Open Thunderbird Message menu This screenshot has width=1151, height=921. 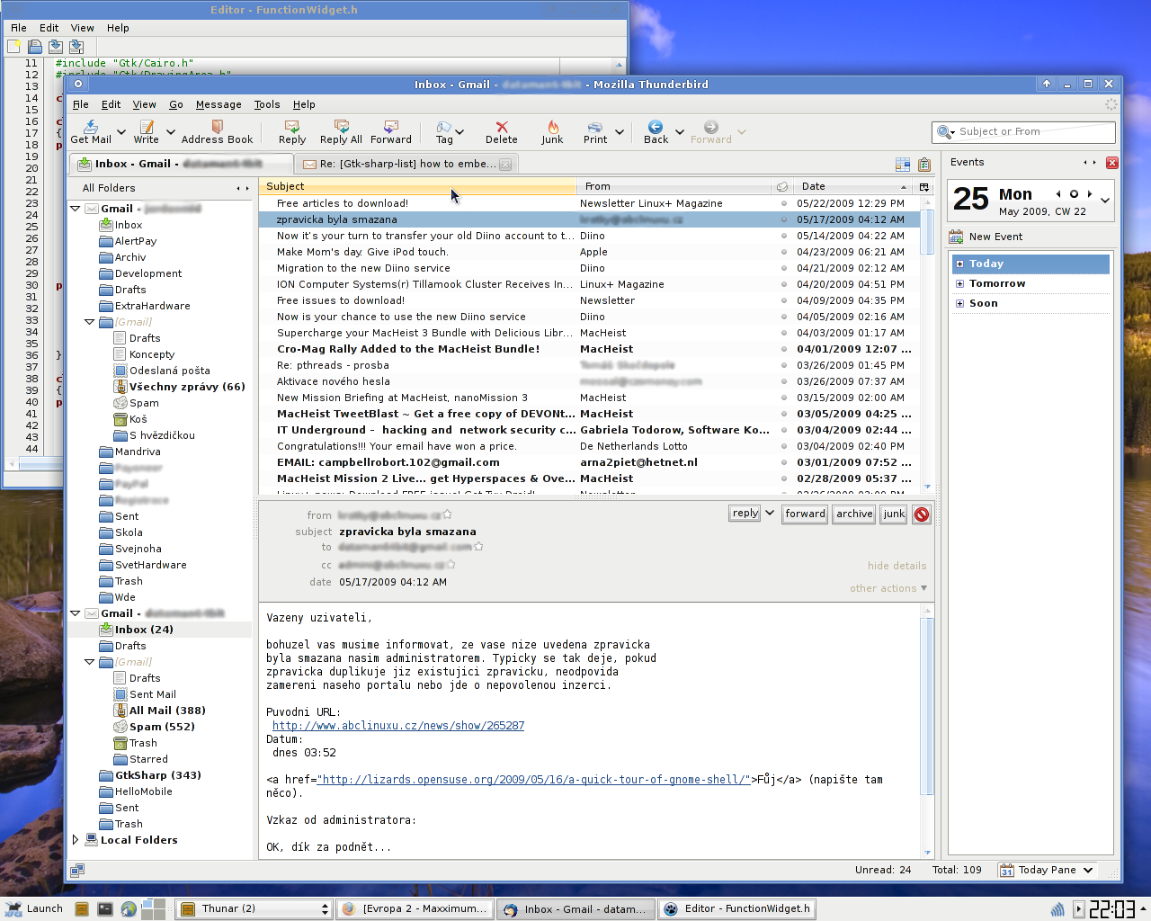(x=219, y=104)
